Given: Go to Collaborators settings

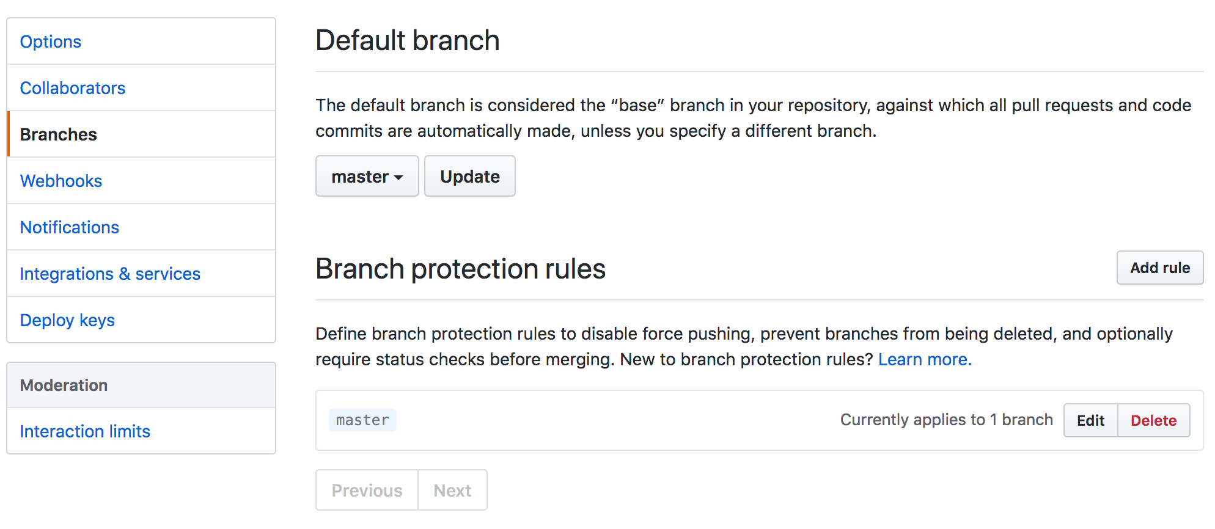Looking at the screenshot, I should [141, 88].
